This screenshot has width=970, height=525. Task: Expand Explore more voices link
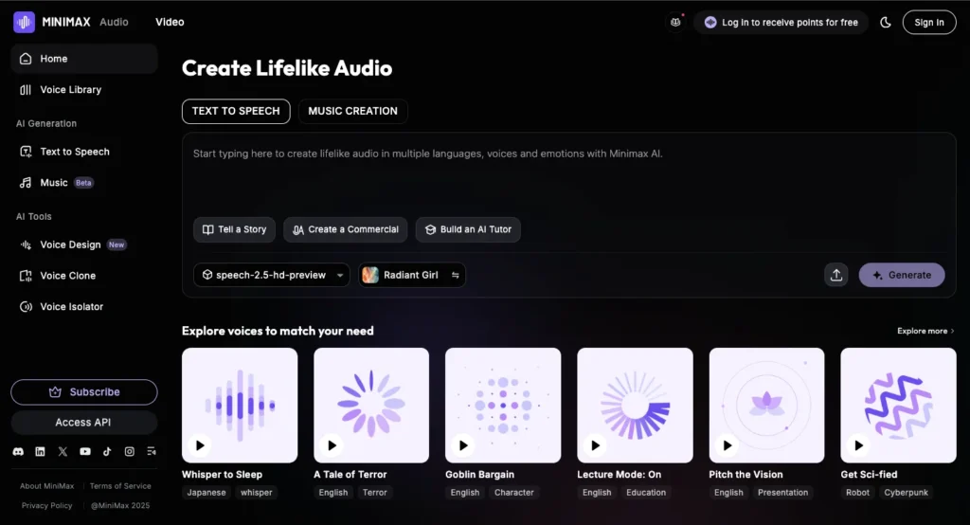(x=925, y=331)
